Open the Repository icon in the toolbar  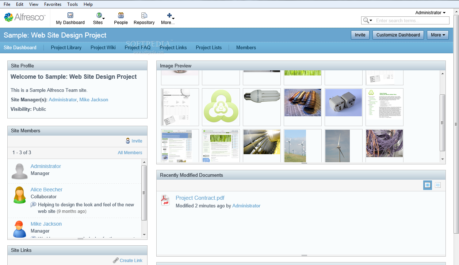point(144,15)
